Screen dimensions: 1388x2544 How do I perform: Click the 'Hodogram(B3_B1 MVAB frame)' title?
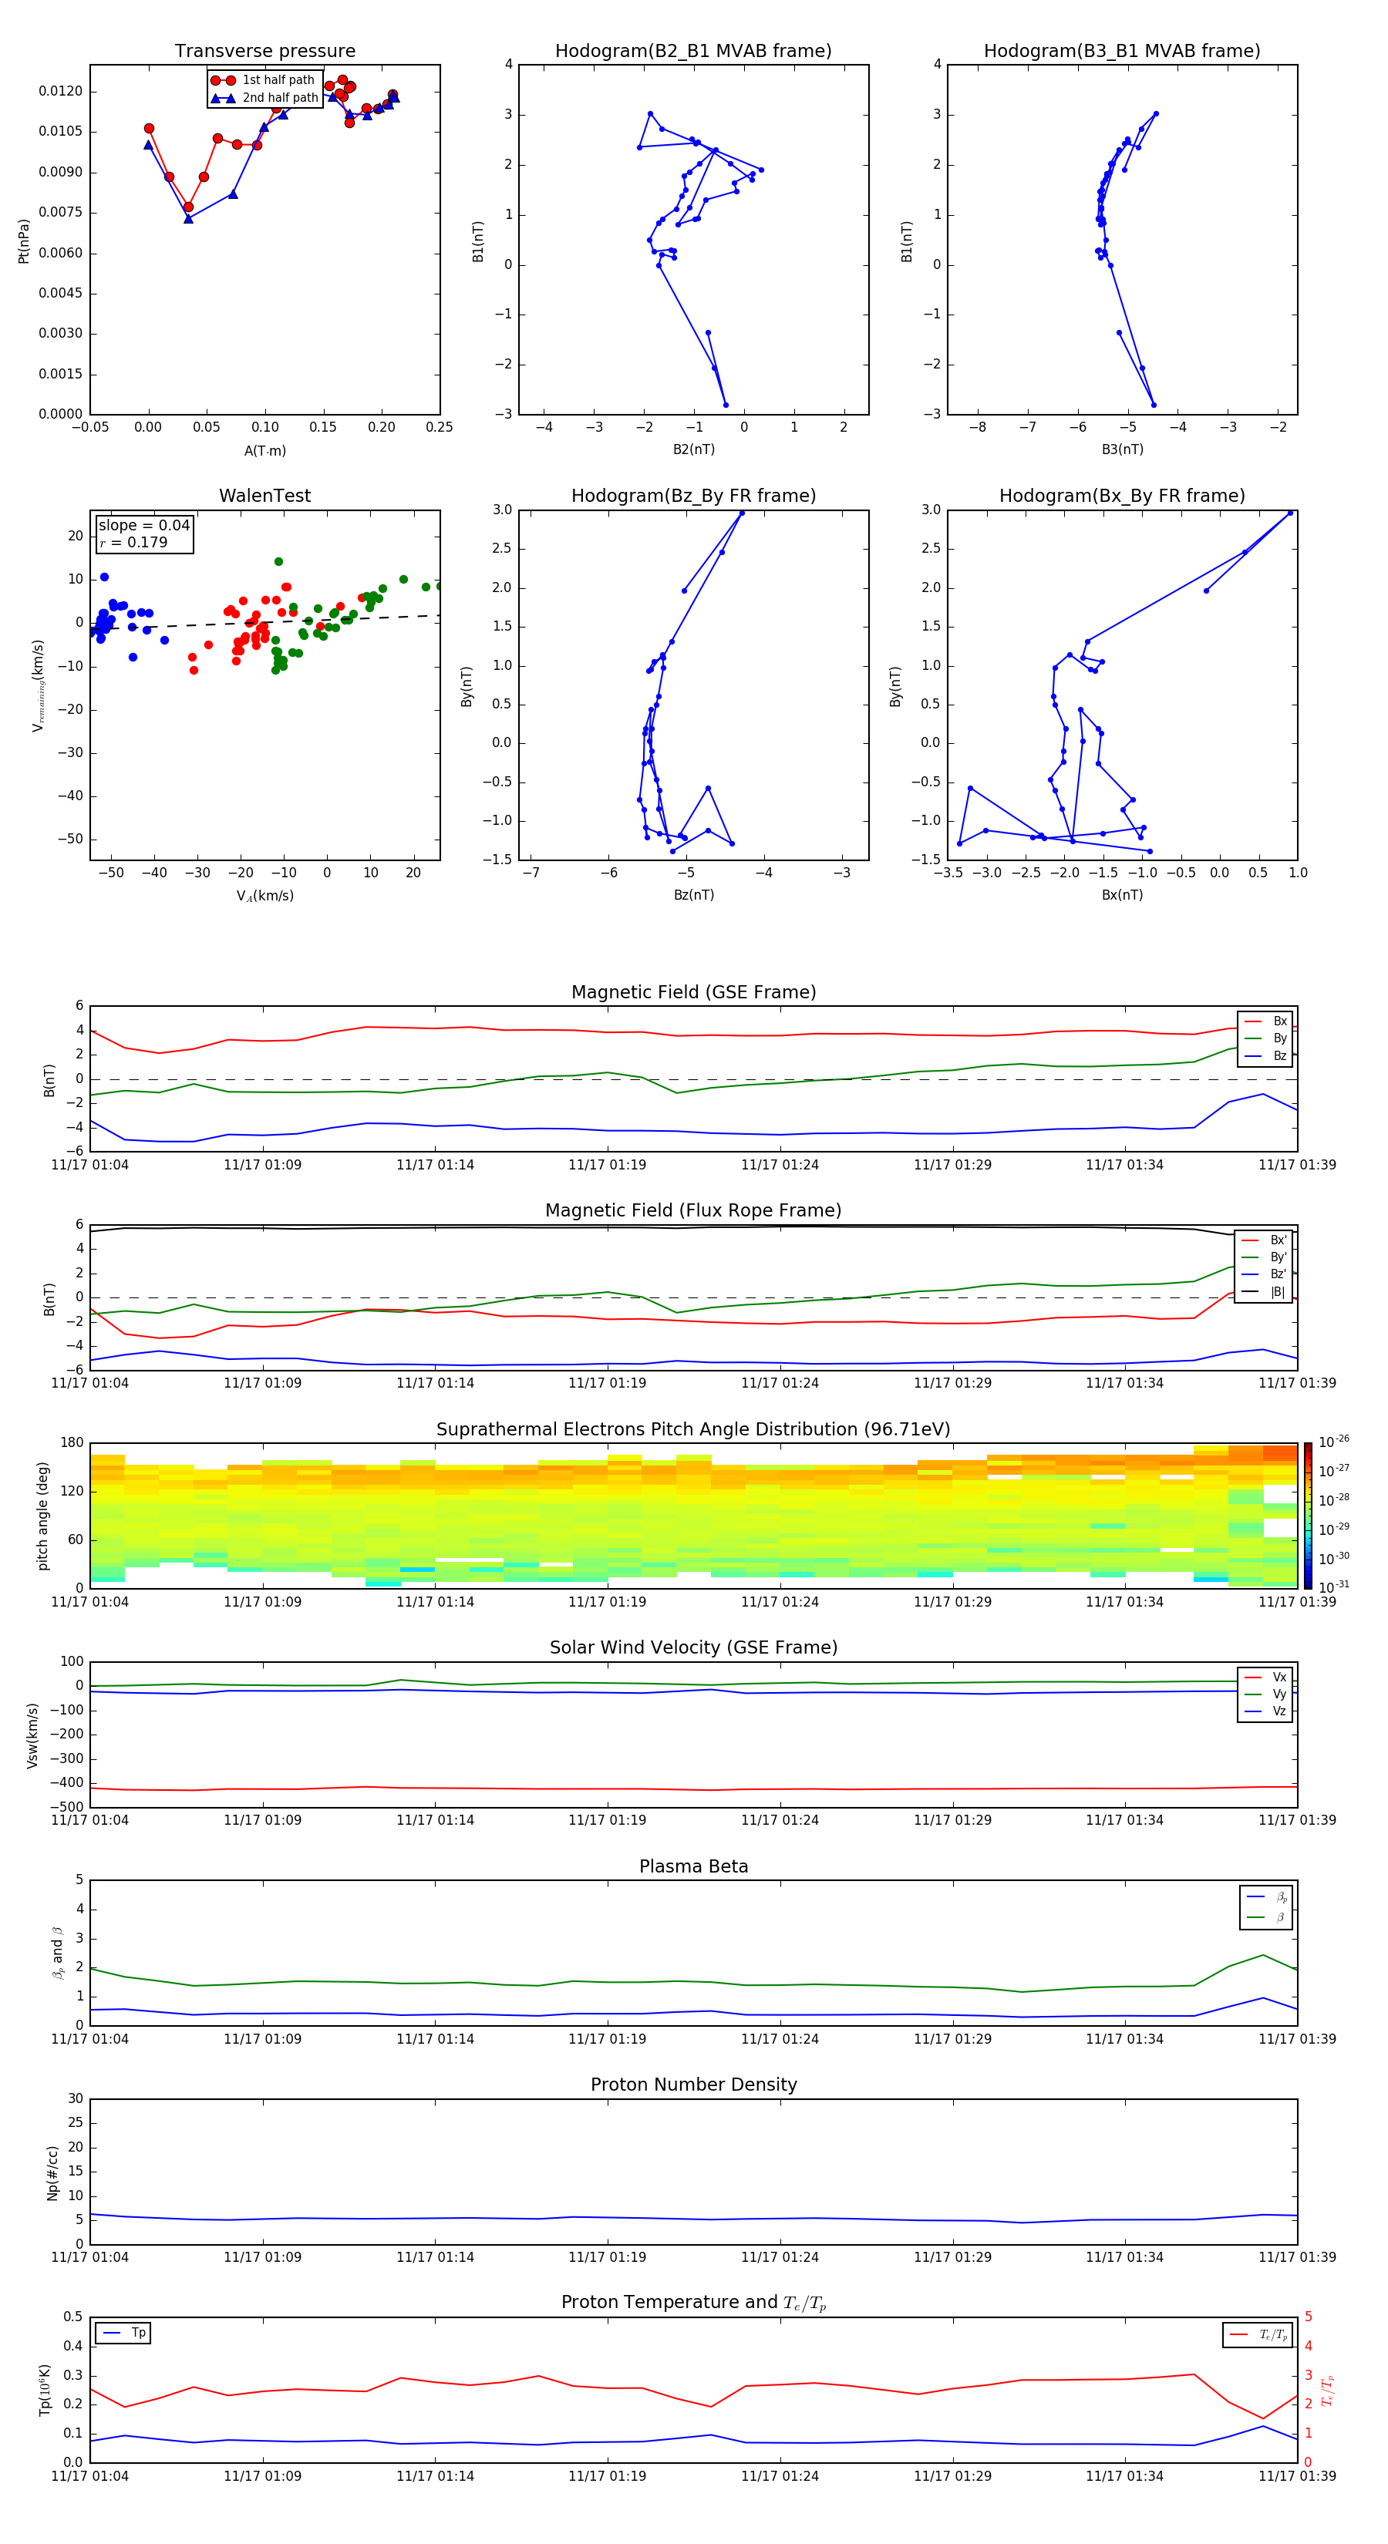coord(1122,50)
